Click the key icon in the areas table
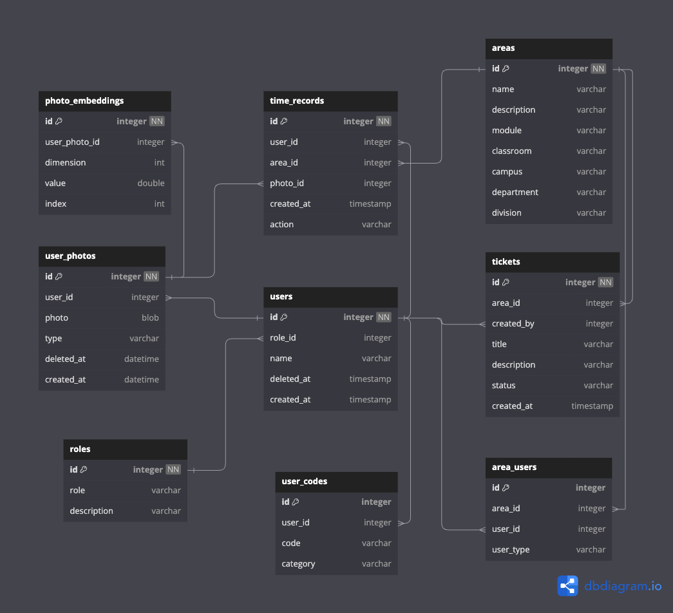 click(x=506, y=69)
